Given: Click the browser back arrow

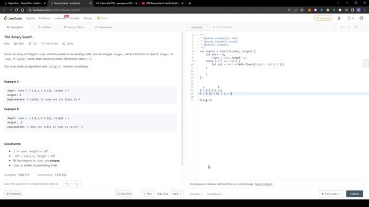Looking at the screenshot, I should click(x=4, y=10).
